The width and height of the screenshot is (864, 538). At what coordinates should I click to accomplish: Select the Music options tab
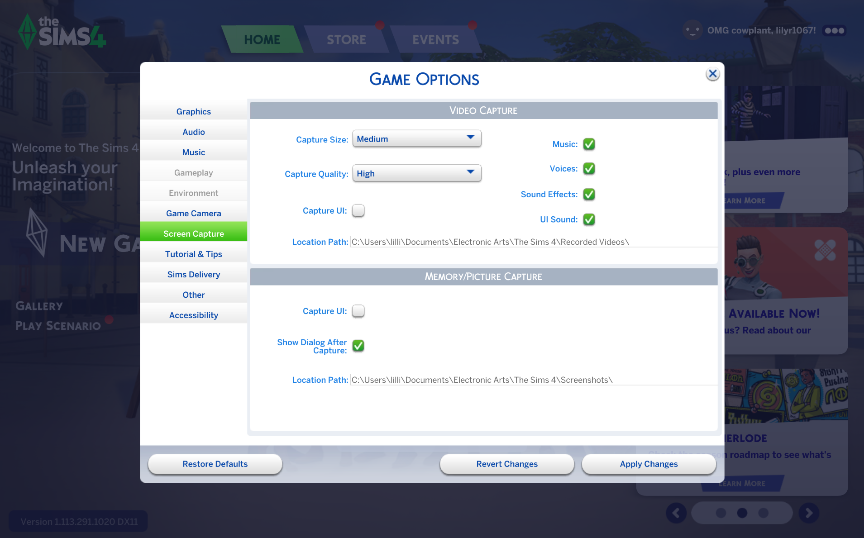click(x=193, y=152)
